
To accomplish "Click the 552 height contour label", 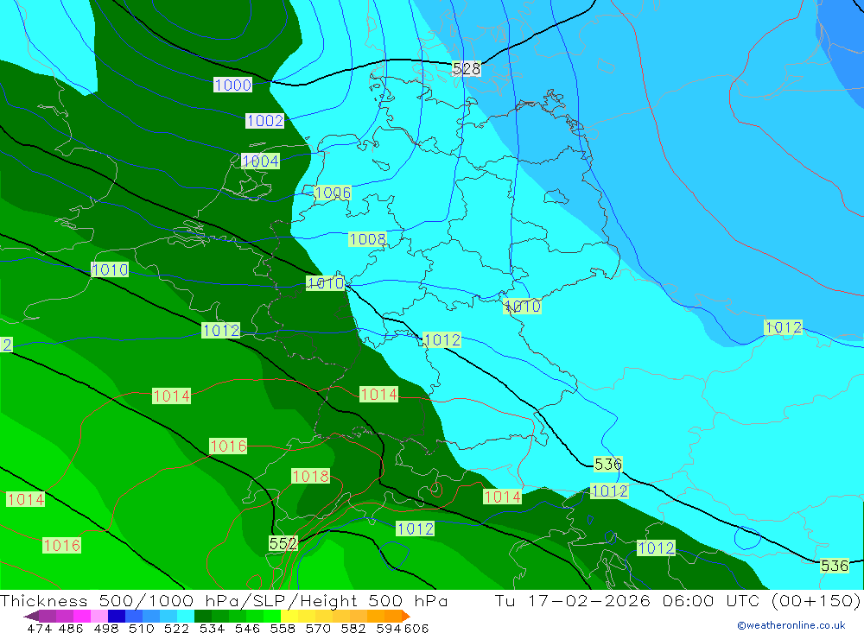I will [283, 544].
